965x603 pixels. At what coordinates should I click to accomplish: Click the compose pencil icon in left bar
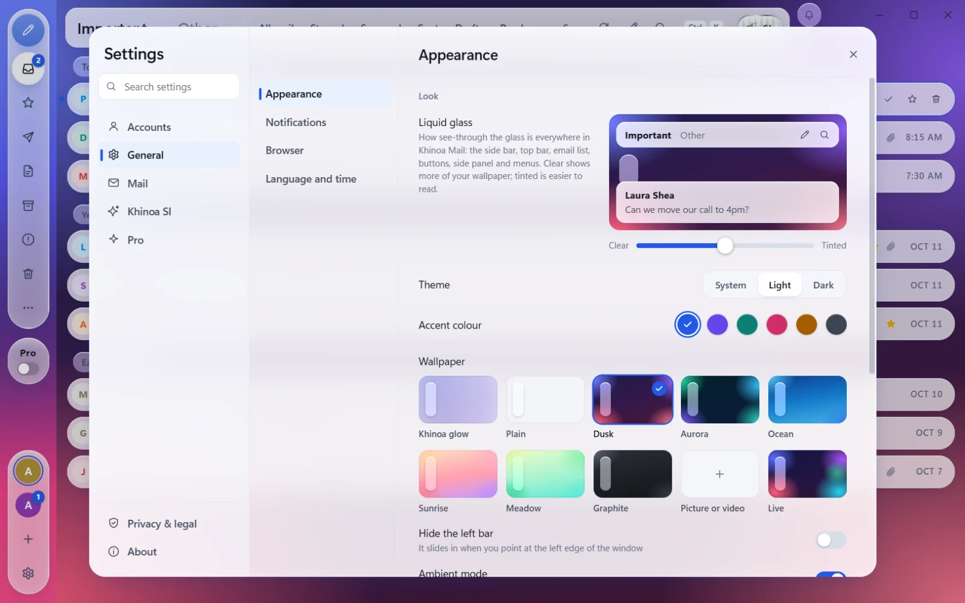coord(28,30)
